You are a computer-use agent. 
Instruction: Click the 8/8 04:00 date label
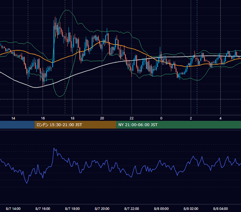pos(220,208)
